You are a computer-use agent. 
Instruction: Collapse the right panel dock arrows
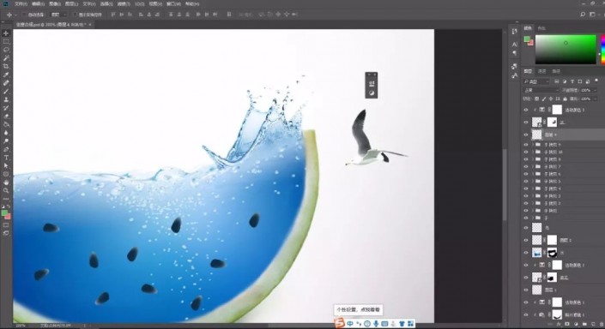(517, 22)
